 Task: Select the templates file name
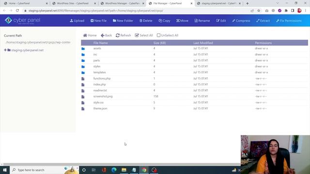pos(99,72)
